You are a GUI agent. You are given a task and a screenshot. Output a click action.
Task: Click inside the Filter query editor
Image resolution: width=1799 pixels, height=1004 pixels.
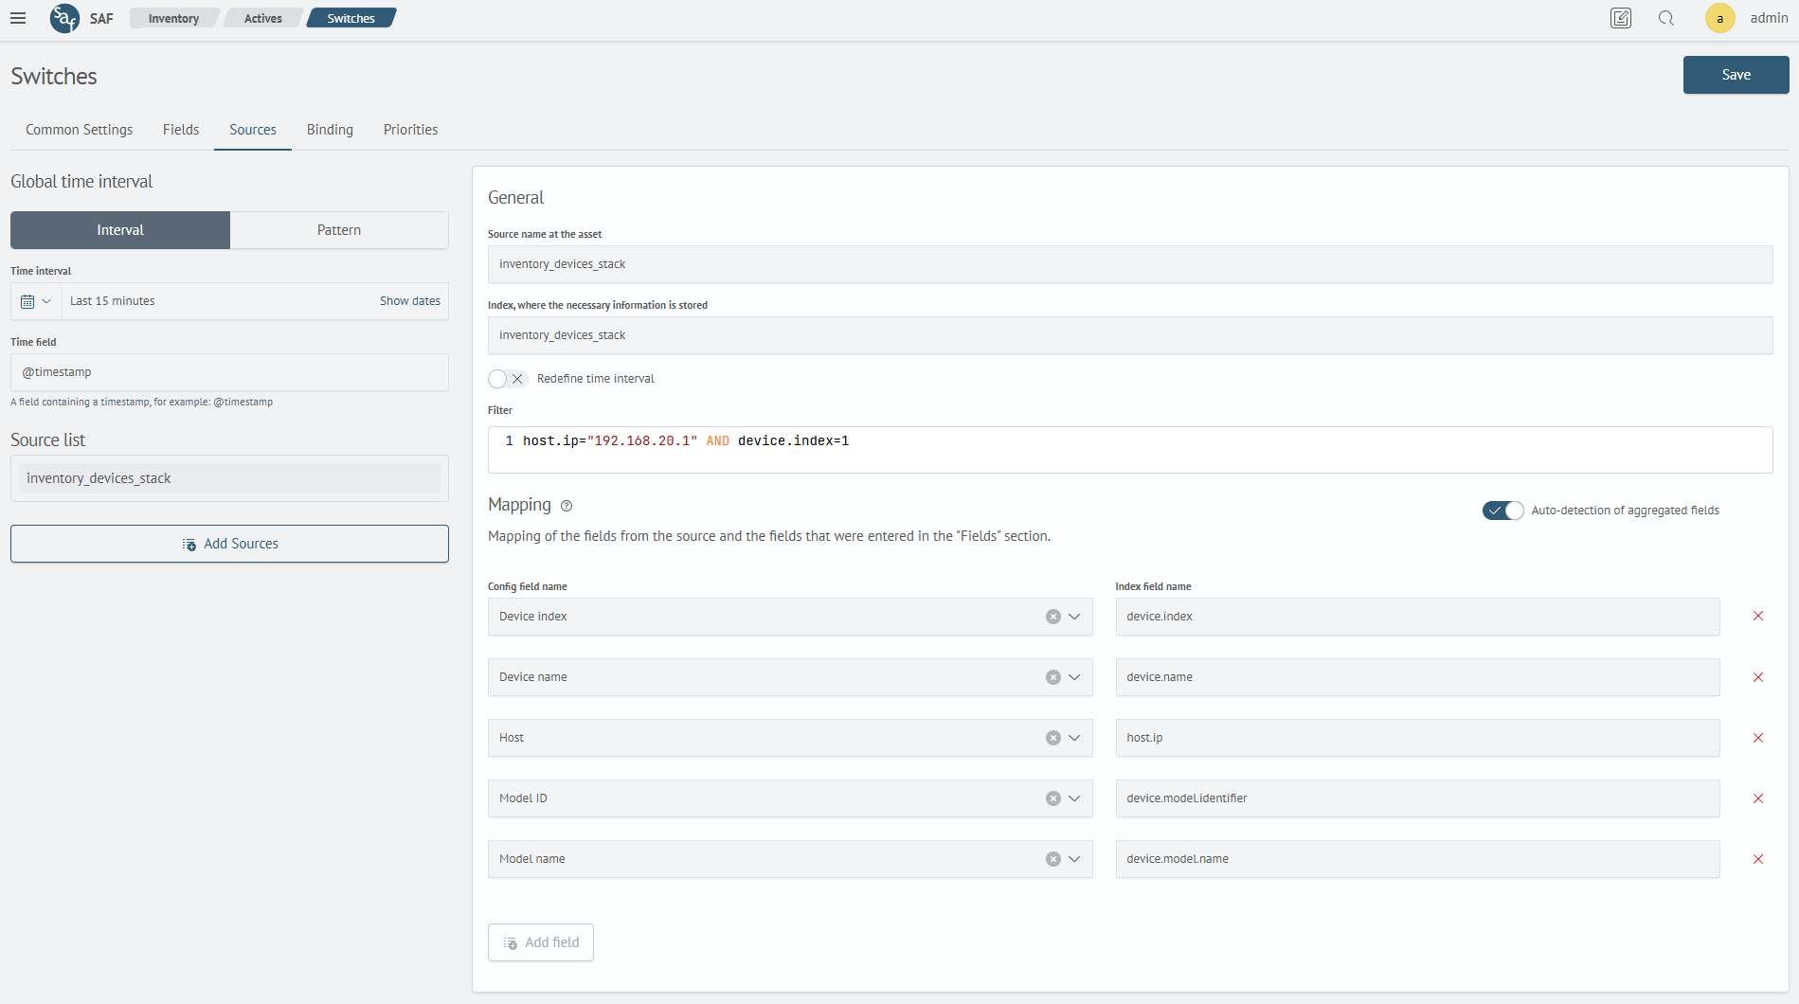tap(1130, 450)
